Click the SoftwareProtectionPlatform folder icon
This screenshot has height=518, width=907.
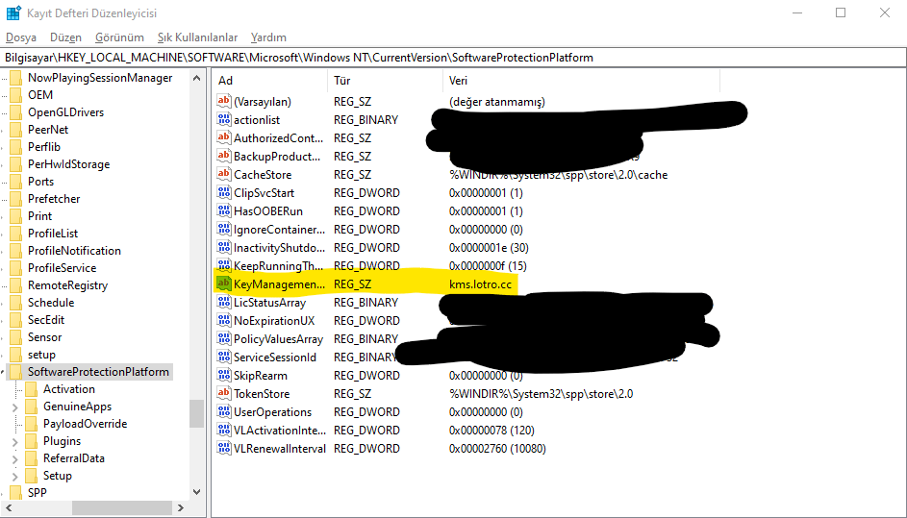pos(16,372)
